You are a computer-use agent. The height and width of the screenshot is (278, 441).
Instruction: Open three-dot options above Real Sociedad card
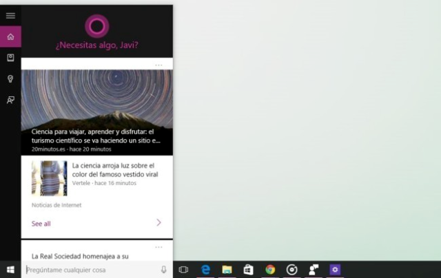coord(158,246)
